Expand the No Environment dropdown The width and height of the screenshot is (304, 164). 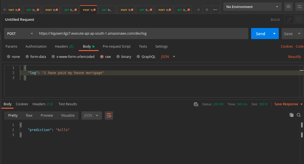(252, 7)
